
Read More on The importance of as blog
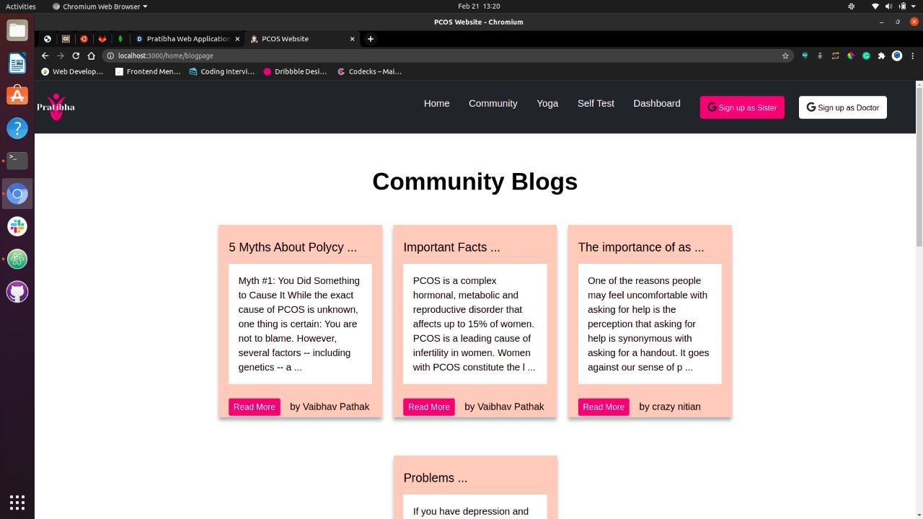[x=604, y=407]
